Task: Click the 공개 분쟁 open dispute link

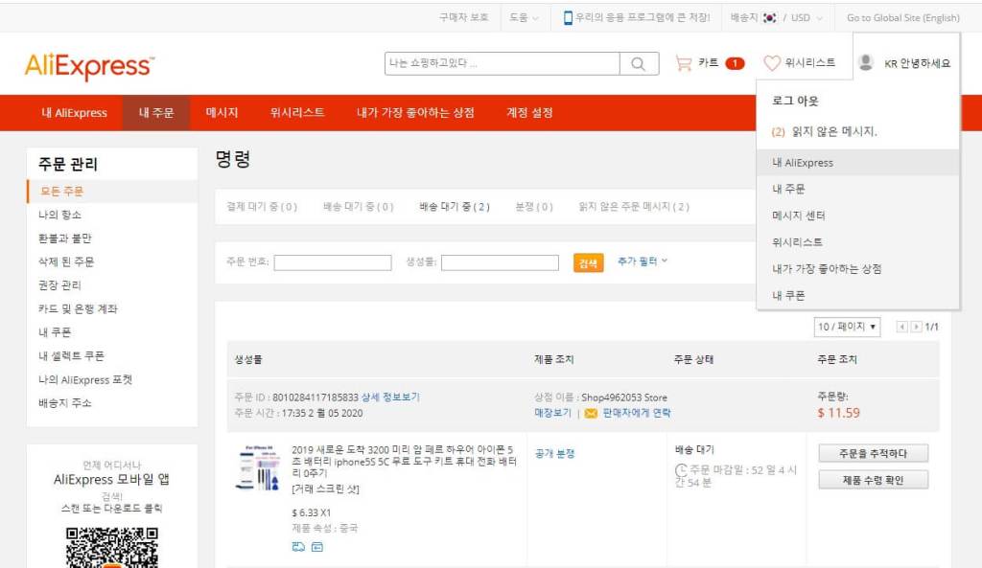Action: tap(555, 453)
